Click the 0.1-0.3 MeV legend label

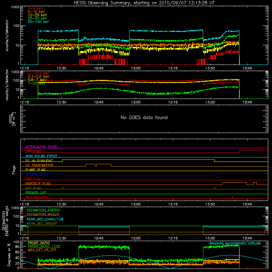(x=39, y=73)
